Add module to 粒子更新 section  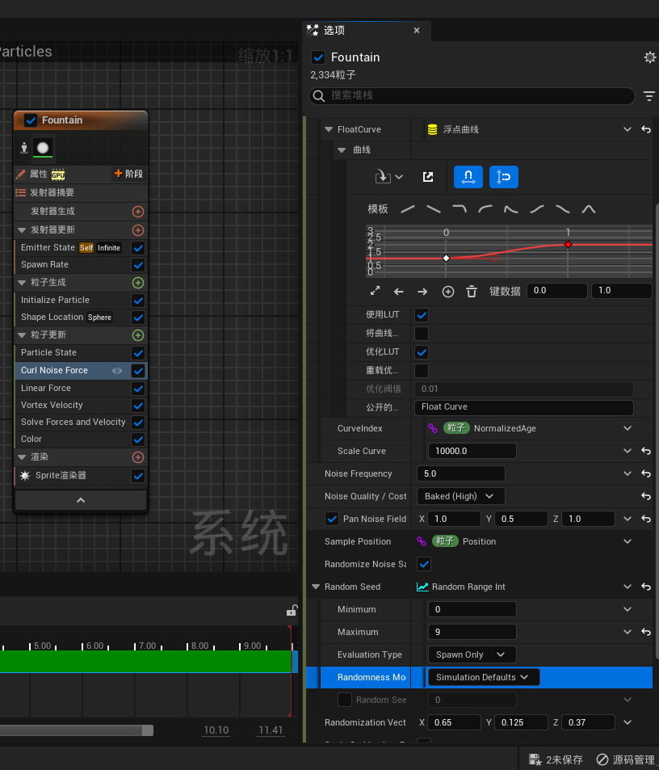coord(138,335)
